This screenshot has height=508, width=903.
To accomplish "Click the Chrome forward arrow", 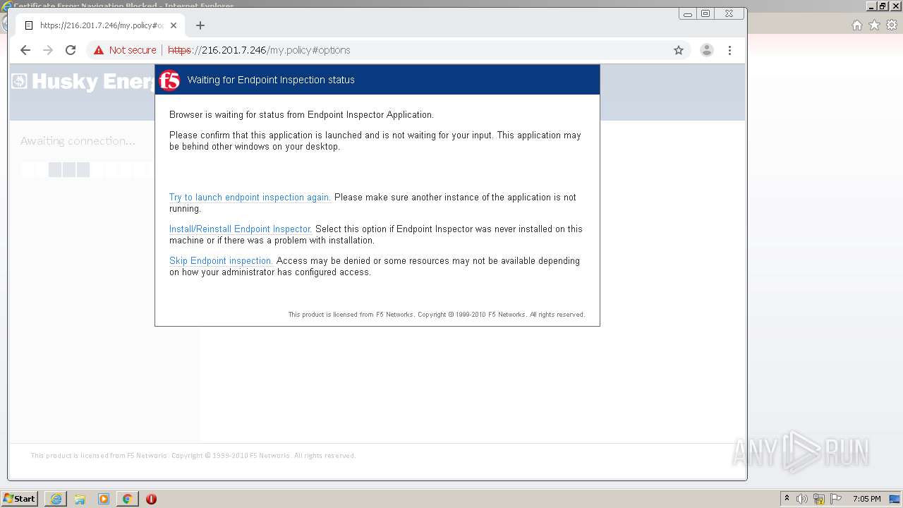I will pyautogui.click(x=48, y=50).
